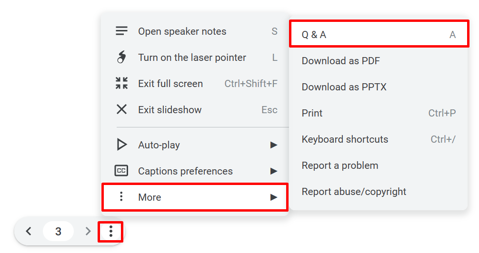The width and height of the screenshot is (479, 253).
Task: Choose Download as PDF
Action: [x=341, y=61]
